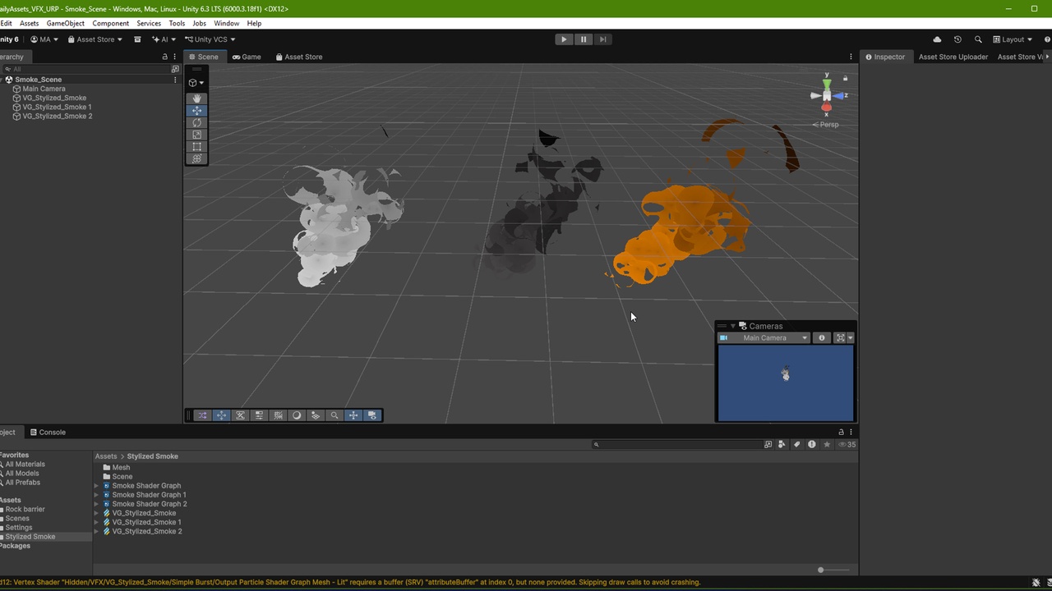Switch to the Game tab
The image size is (1052, 591).
pyautogui.click(x=247, y=57)
